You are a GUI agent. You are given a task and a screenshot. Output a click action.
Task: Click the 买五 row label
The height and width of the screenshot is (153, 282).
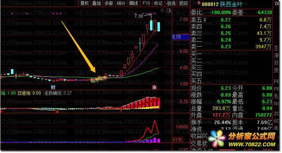tap(196, 81)
